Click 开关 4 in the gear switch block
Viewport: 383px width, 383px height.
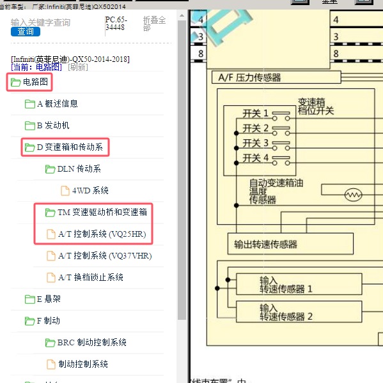click(x=256, y=158)
